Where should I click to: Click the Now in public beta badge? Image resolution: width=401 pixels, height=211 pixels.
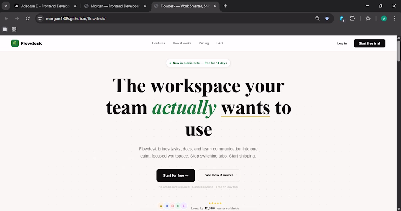click(198, 63)
